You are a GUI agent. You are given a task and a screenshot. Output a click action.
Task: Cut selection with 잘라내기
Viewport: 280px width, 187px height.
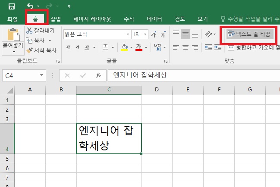[41, 31]
